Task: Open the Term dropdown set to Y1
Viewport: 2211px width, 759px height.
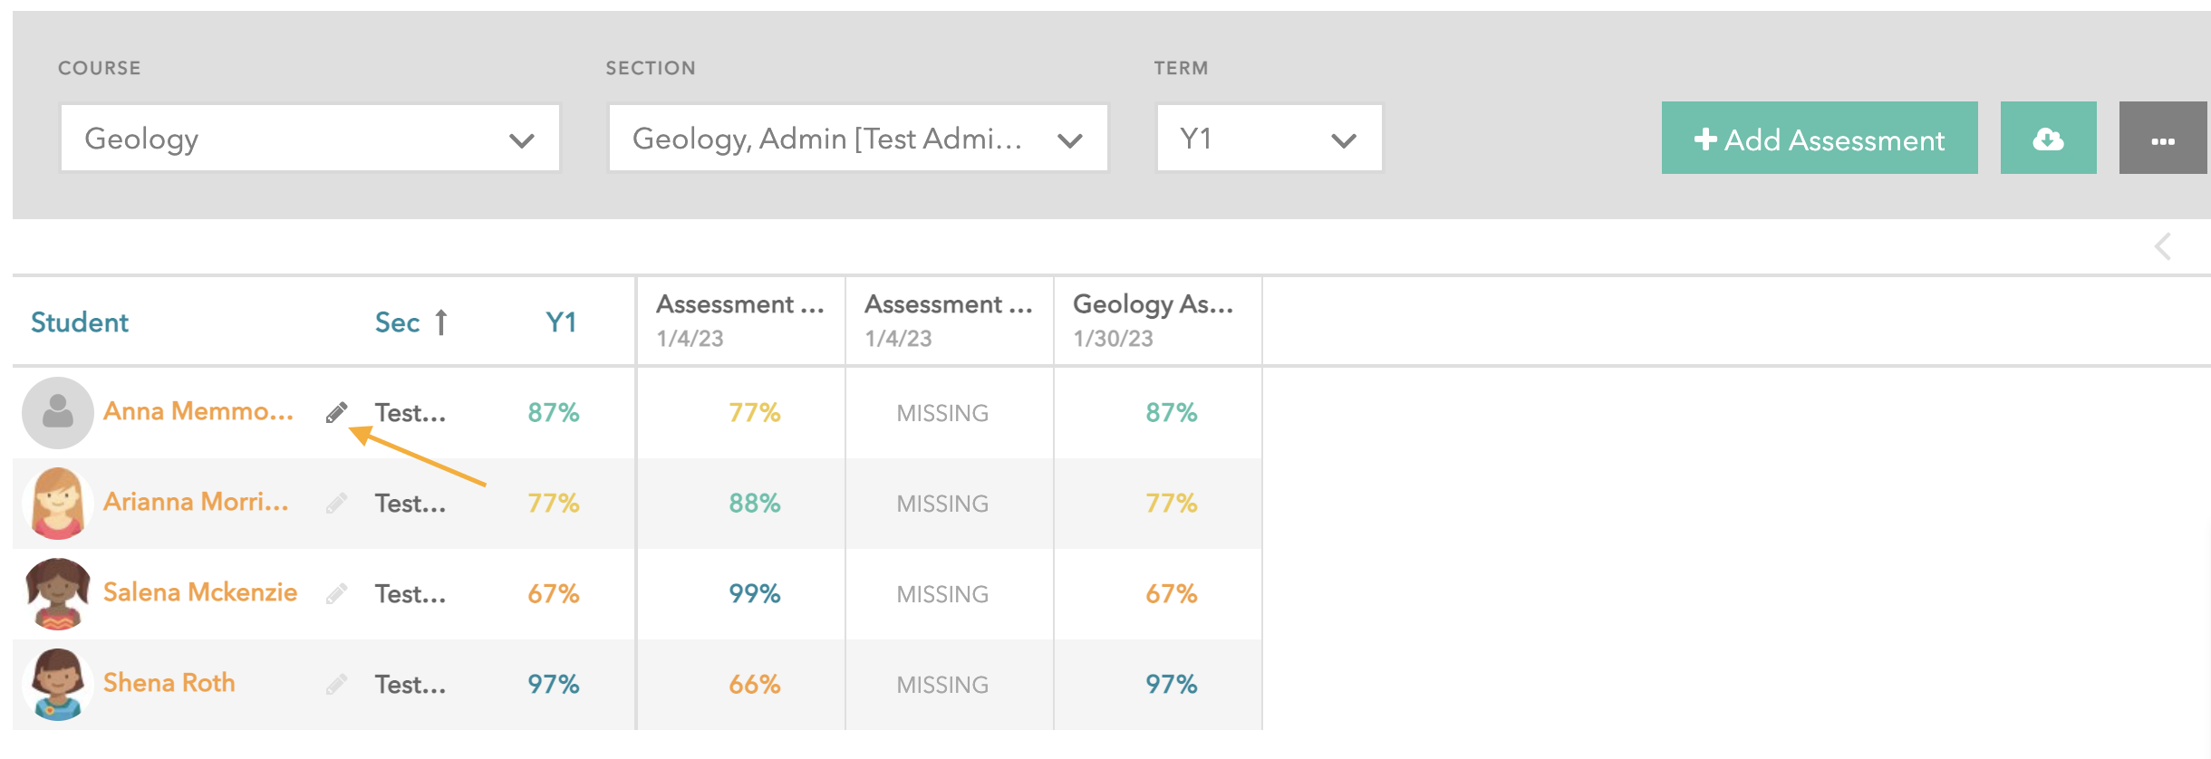Action: [1270, 139]
